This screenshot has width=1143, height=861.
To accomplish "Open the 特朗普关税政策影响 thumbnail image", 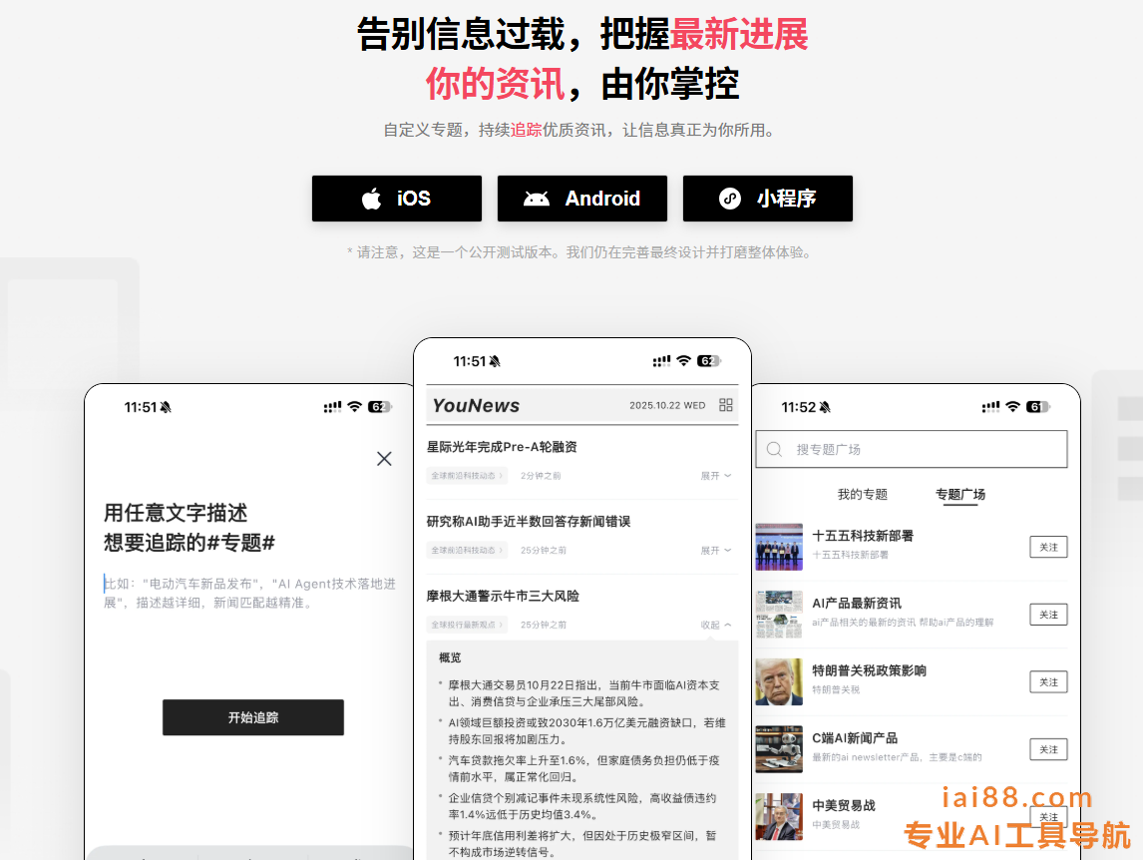I will (779, 681).
